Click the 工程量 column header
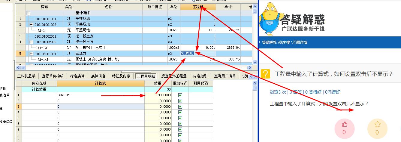The image size is (401, 142). pyautogui.click(x=198, y=7)
